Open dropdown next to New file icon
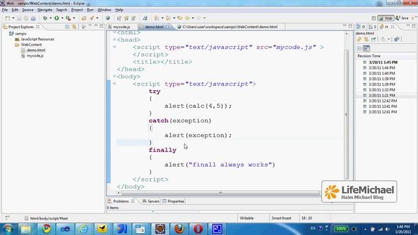The height and width of the screenshot is (235, 418). point(13,18)
